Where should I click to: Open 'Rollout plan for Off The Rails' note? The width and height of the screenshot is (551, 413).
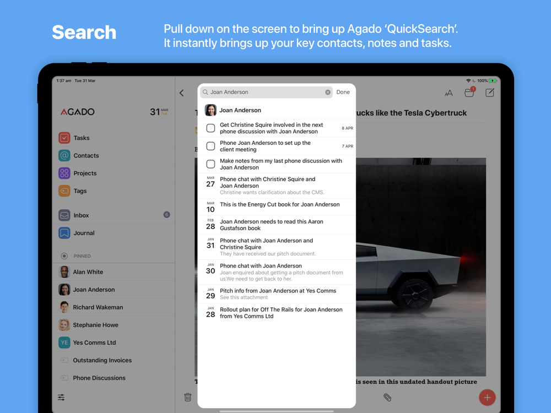click(x=277, y=313)
